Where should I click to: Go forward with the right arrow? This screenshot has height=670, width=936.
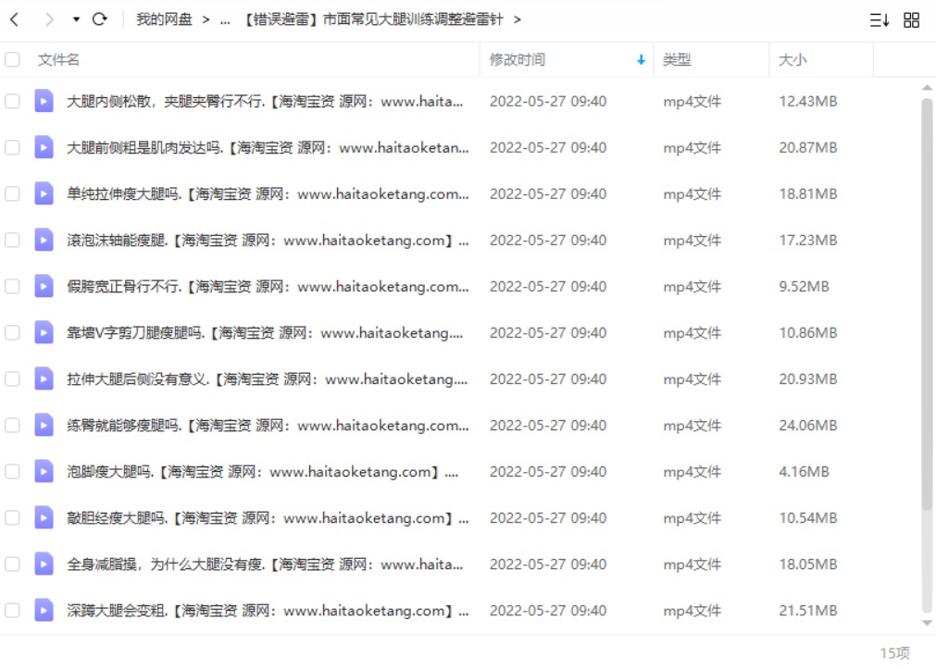[49, 19]
